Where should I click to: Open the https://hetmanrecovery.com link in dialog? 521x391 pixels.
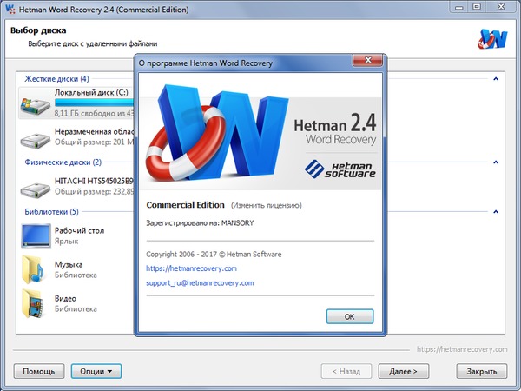tap(191, 268)
